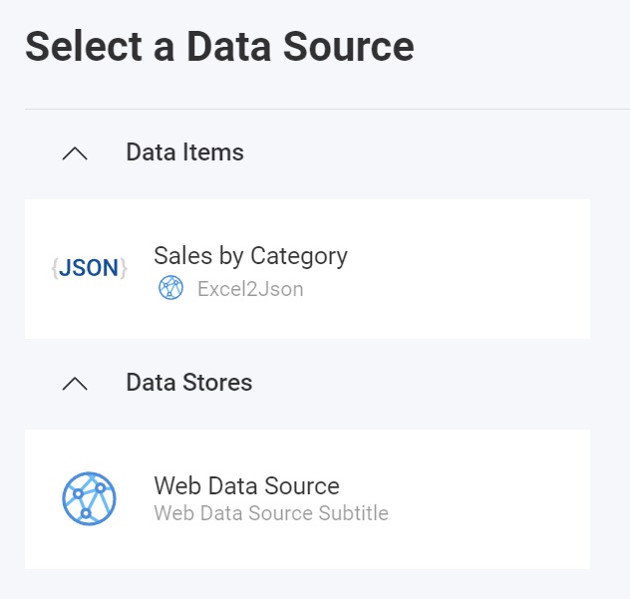Screen dimensions: 630x599
Task: Click the Select a Data Source heading
Action: 219,47
